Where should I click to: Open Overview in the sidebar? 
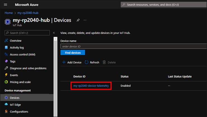[x=15, y=41]
